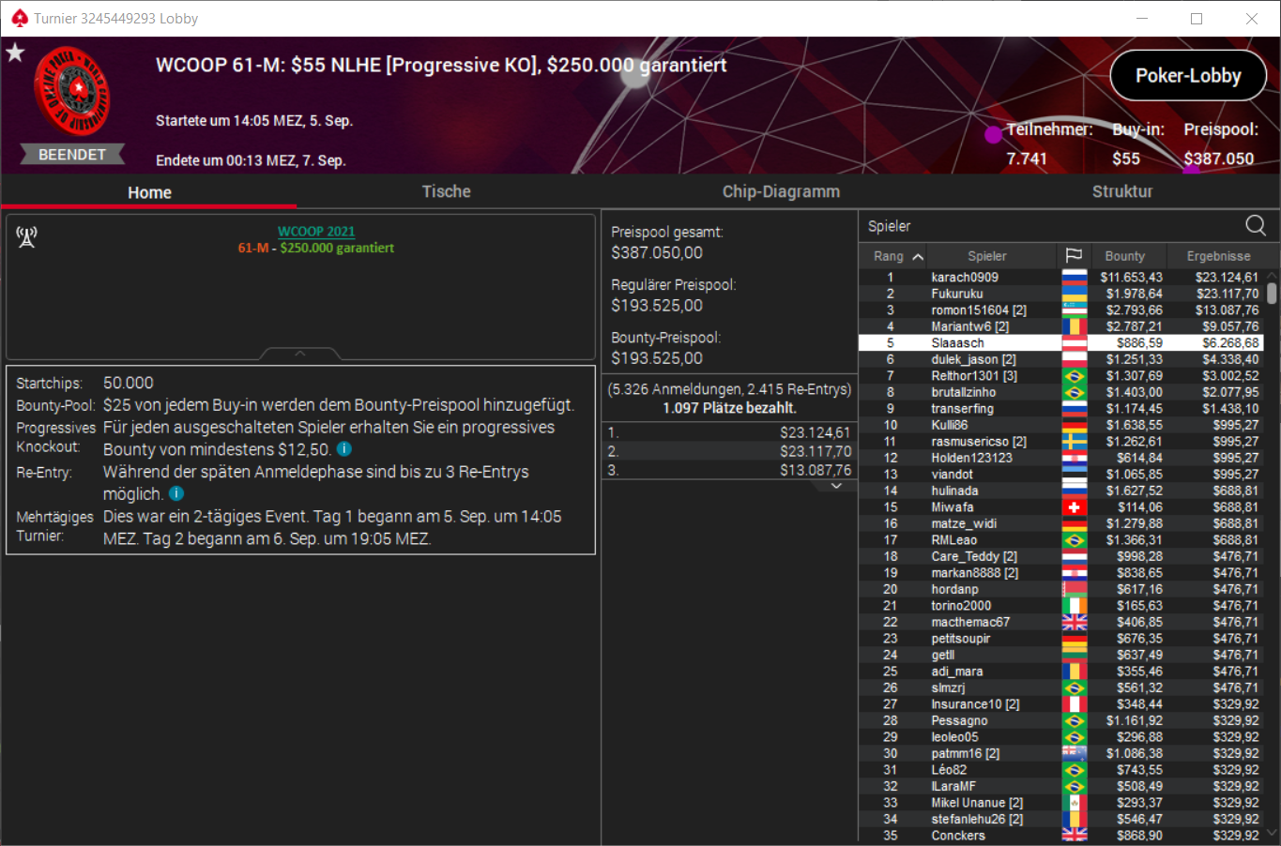This screenshot has height=846, width=1281.
Task: Open the WCOOP 2021 link
Action: coord(316,232)
